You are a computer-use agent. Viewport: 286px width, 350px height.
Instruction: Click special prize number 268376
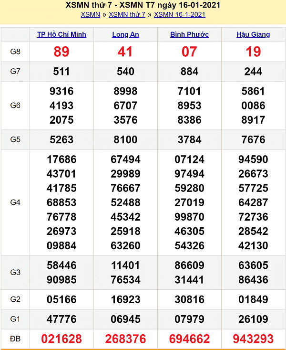[x=125, y=339]
